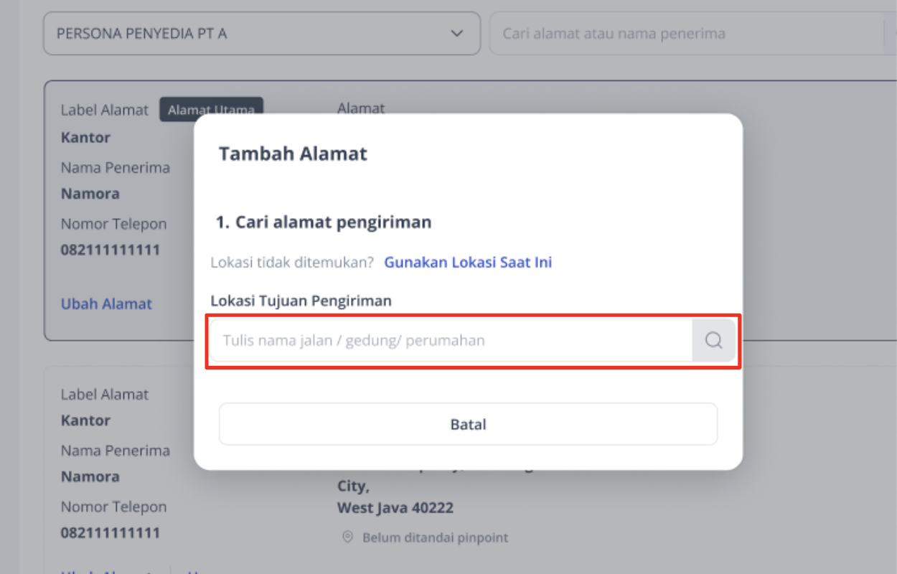
Task: Click into the "Tulis nama jalan" address field
Action: point(451,340)
